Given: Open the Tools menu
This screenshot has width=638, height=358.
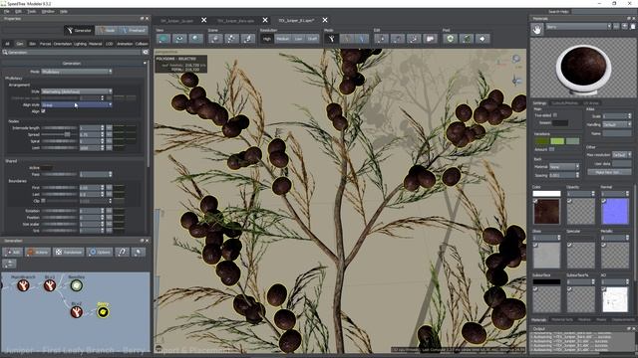Looking at the screenshot, I should (x=31, y=11).
